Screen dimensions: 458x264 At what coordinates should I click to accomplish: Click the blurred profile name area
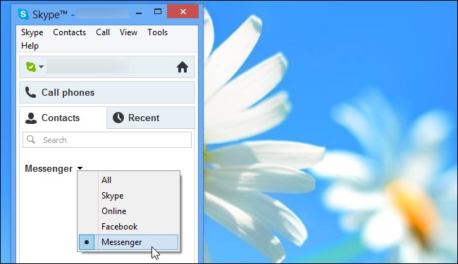pyautogui.click(x=88, y=67)
